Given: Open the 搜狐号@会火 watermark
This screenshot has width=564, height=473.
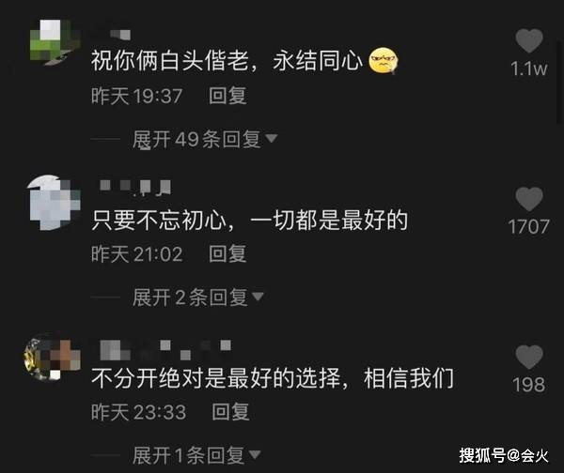Looking at the screenshot, I should pos(503,456).
